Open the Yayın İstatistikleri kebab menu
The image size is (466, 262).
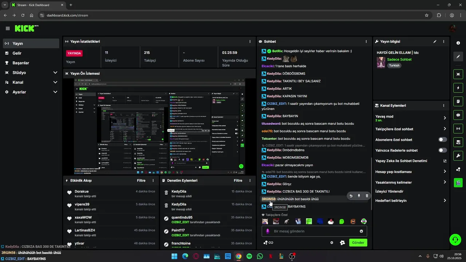tap(250, 41)
